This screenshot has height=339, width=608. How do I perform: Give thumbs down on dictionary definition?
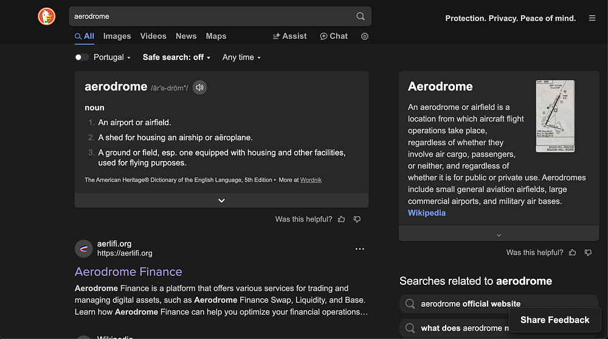[x=358, y=219]
